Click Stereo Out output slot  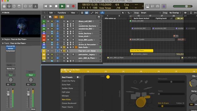10,69
